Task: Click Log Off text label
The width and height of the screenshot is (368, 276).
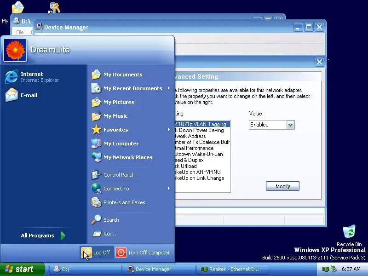Action: click(102, 253)
